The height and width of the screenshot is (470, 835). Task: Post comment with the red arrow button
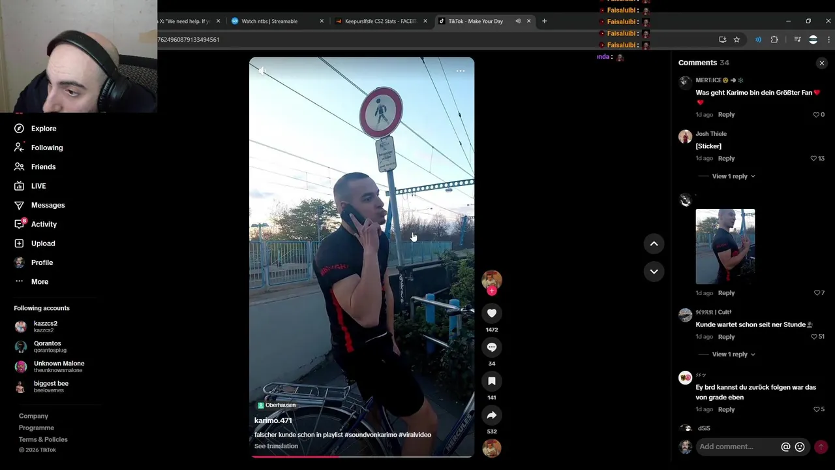pyautogui.click(x=821, y=447)
